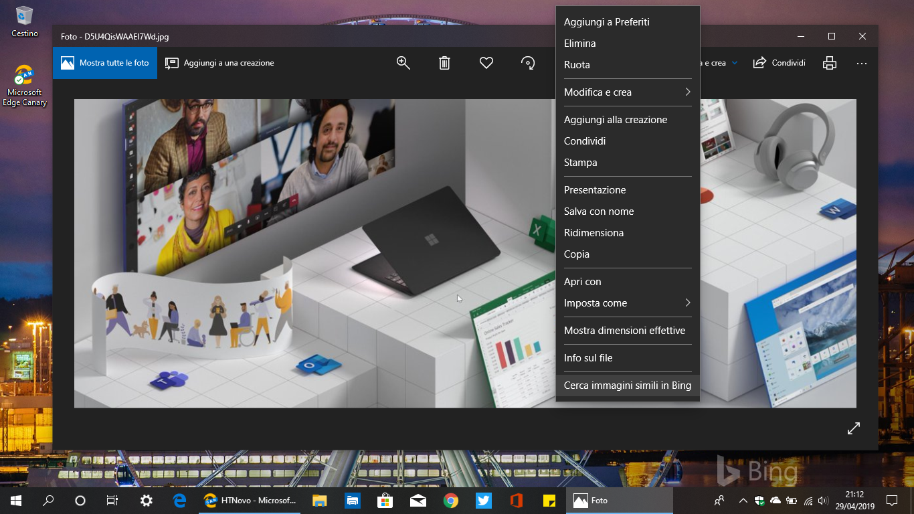914x514 pixels.
Task: Expand Imposta come submenu
Action: coord(628,303)
